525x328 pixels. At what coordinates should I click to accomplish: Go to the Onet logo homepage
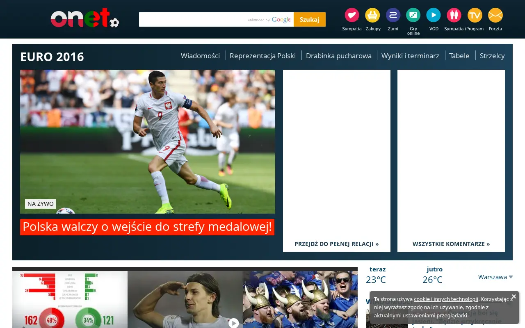click(85, 18)
